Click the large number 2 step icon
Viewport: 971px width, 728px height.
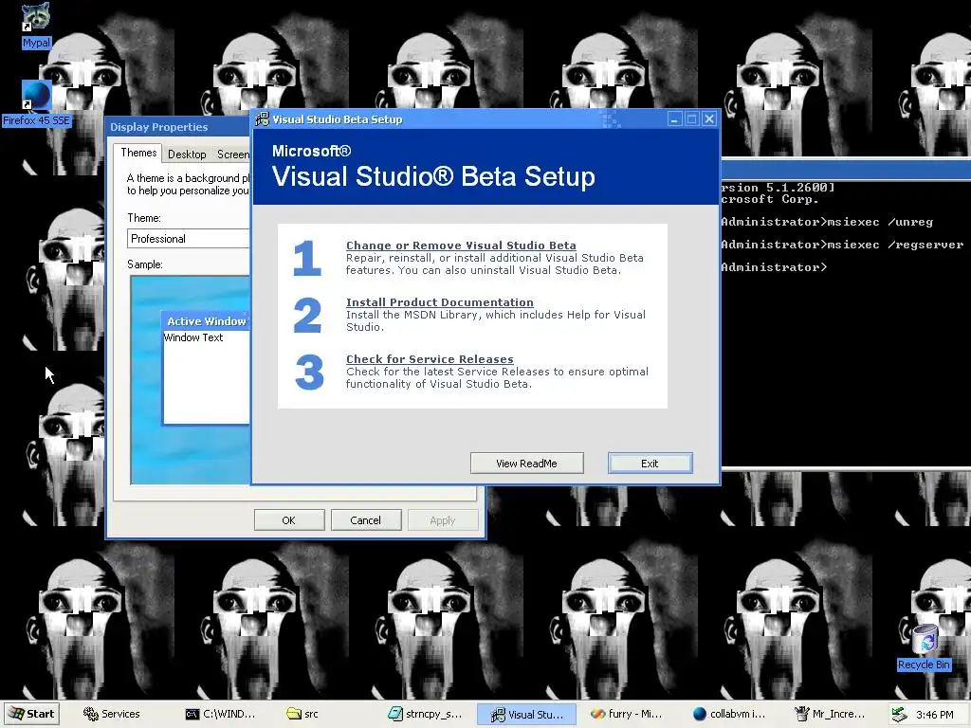tap(308, 315)
